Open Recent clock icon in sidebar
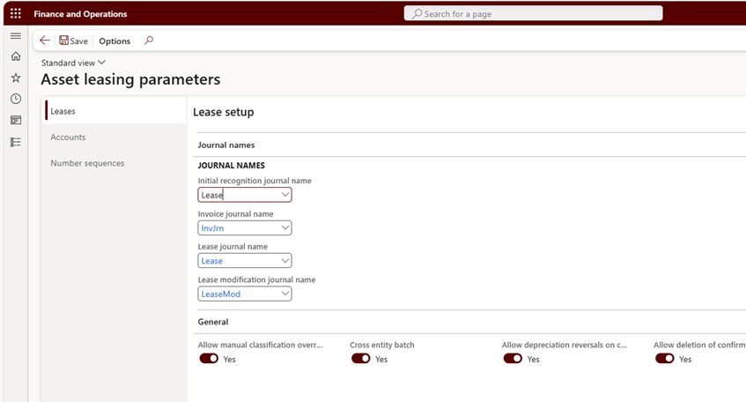The width and height of the screenshot is (746, 402). 16,99
